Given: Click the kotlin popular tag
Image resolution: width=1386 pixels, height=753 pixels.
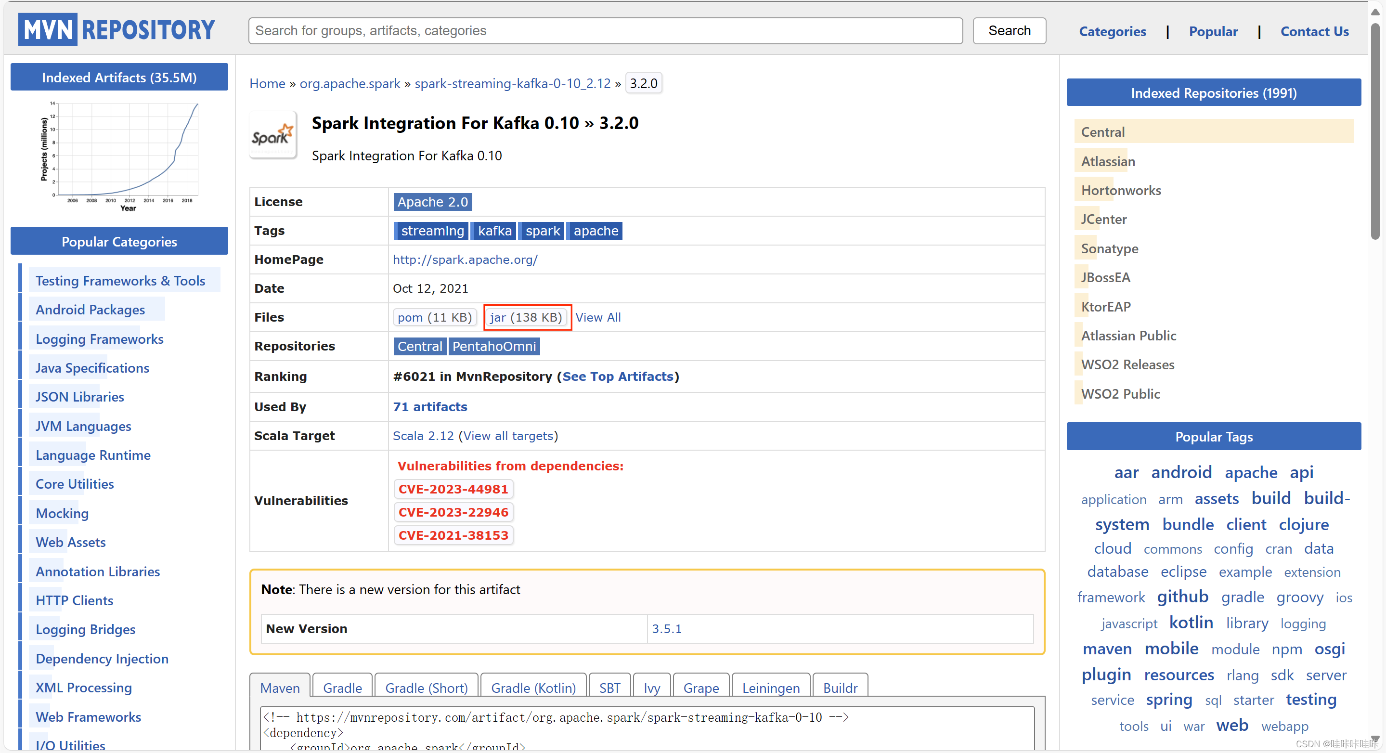Looking at the screenshot, I should (x=1191, y=622).
